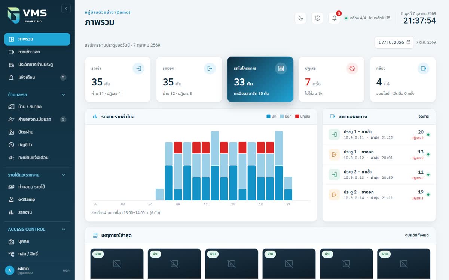Click the stamp icon beside e-Stamp
The image size is (449, 280).
pyautogui.click(x=11, y=199)
